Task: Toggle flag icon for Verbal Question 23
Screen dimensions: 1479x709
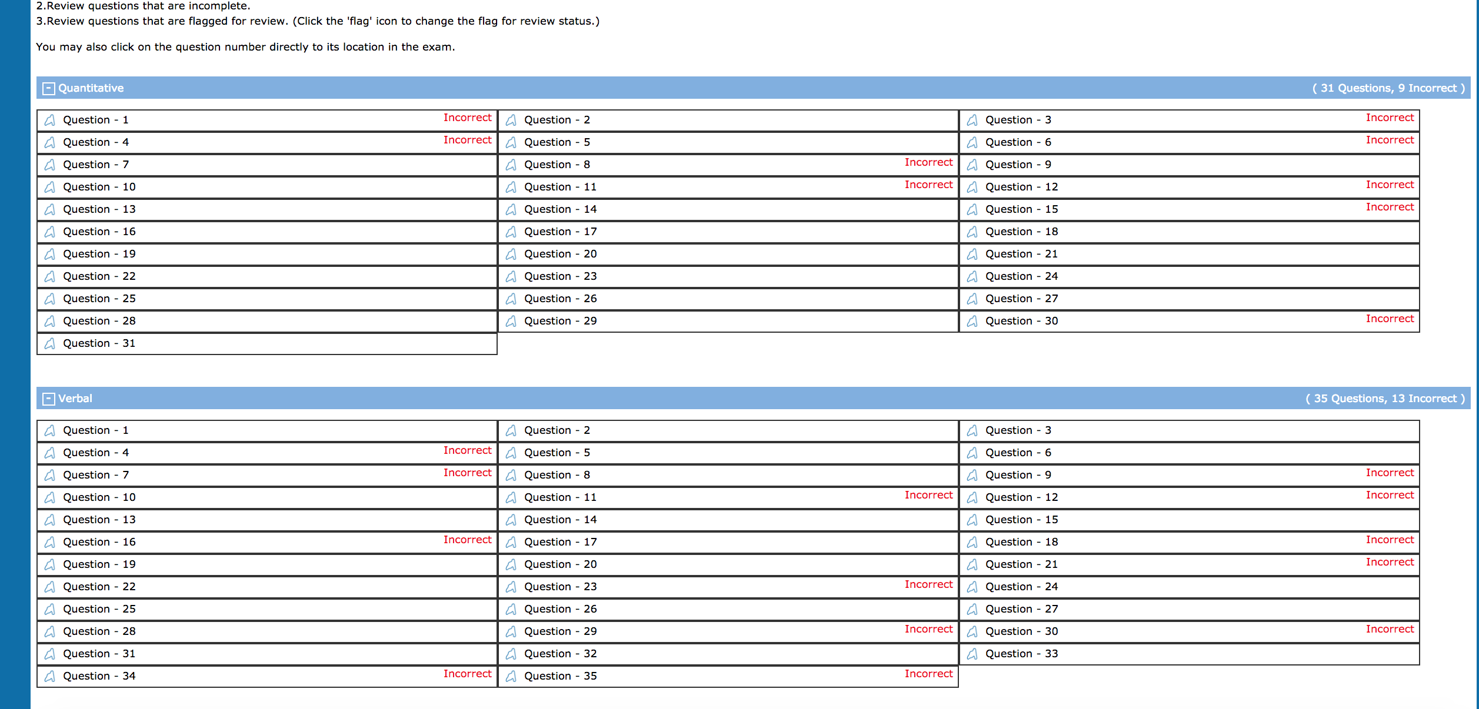Action: (x=511, y=587)
